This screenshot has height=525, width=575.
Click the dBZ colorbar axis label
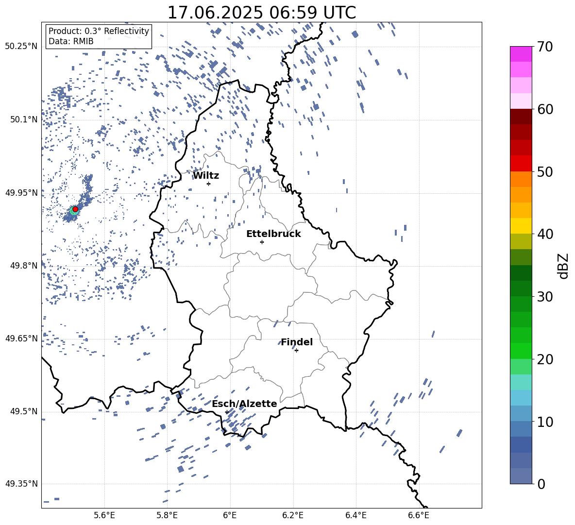pos(562,266)
